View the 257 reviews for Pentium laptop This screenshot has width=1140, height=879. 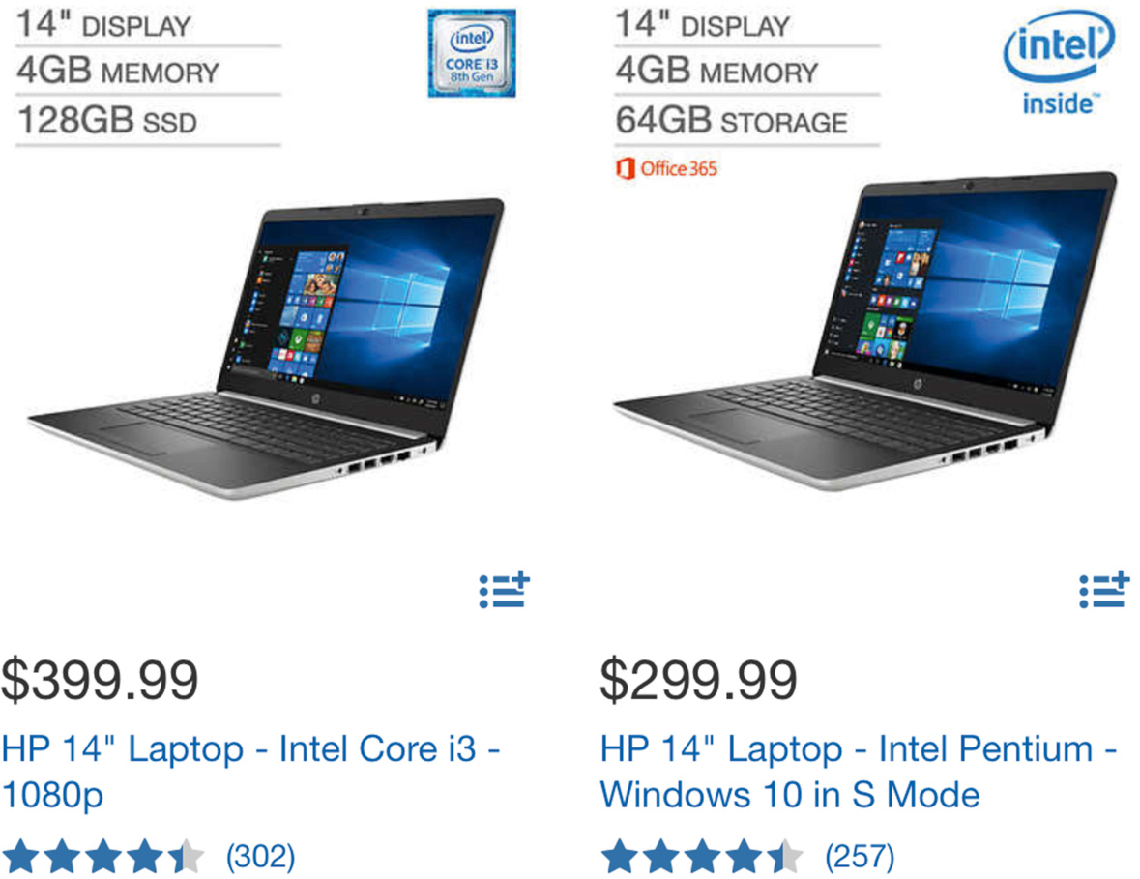(x=860, y=857)
